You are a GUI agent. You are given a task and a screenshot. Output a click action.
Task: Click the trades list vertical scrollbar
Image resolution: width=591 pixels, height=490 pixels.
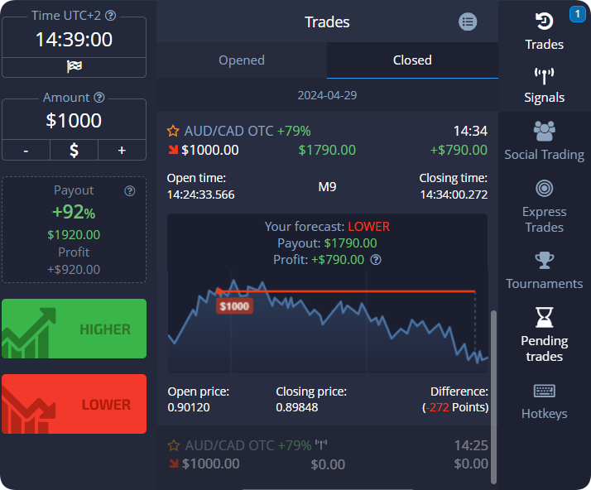click(494, 396)
